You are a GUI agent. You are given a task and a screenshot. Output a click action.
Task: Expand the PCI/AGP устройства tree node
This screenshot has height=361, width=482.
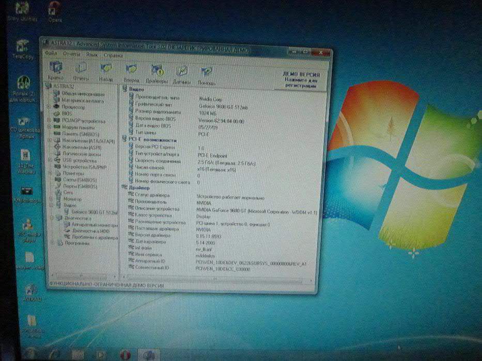coord(49,120)
